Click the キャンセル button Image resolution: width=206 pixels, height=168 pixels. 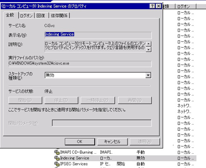point(112,142)
